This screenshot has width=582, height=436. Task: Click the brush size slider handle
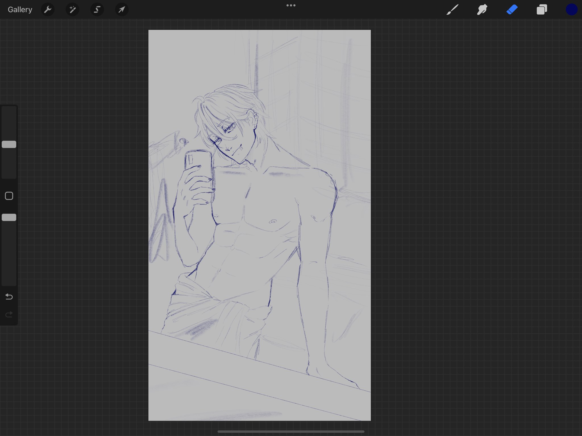9,144
